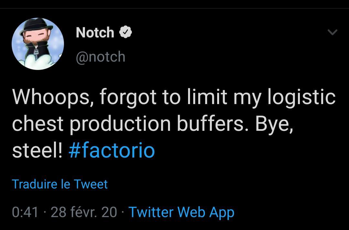349x230 pixels.
Task: Open the #factorio hashtag
Action: click(x=112, y=150)
